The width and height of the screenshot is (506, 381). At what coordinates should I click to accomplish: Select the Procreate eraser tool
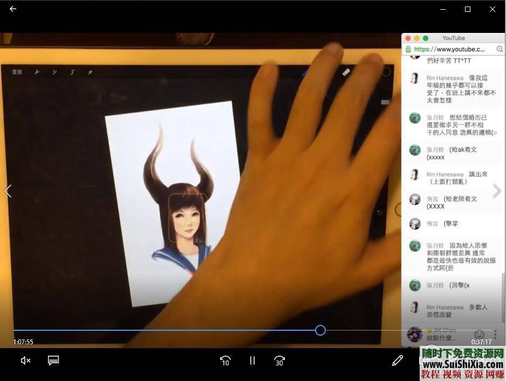[x=347, y=71]
